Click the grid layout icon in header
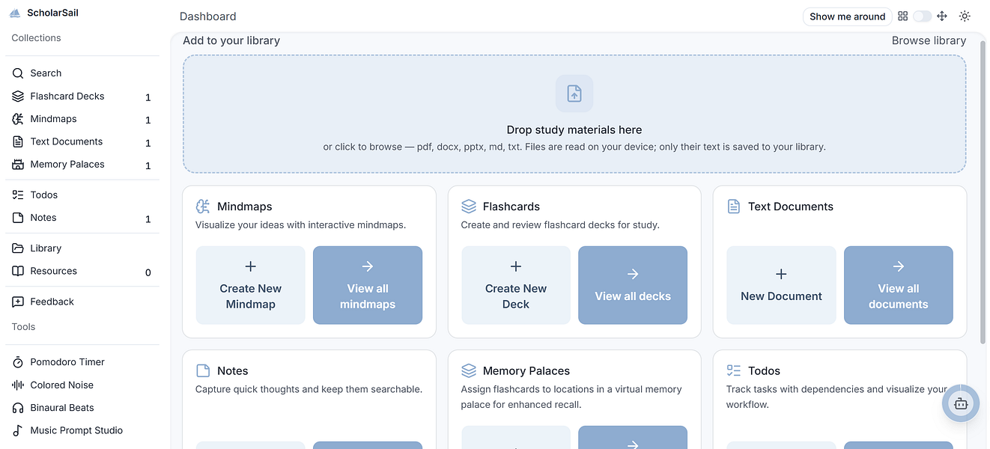Screen dimensions: 990x449 click(x=902, y=16)
